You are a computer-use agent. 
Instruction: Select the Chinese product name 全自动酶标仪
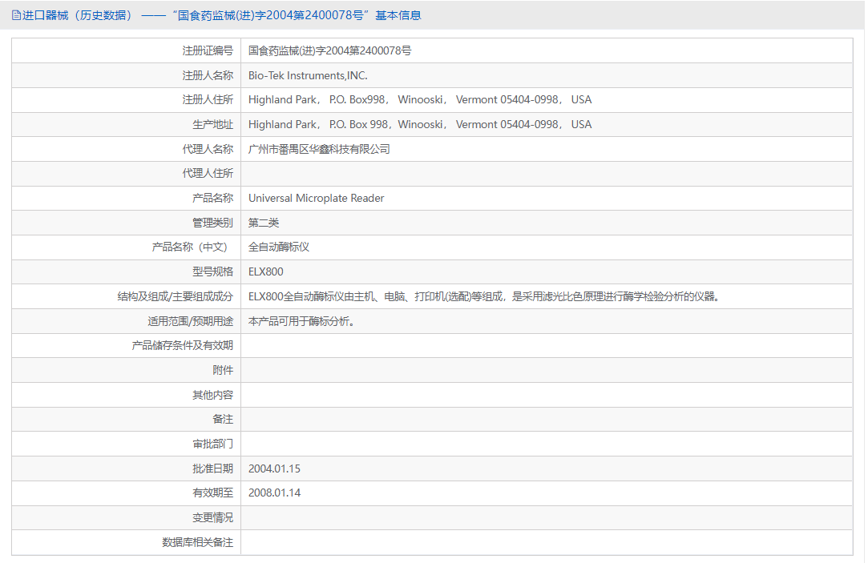(x=278, y=247)
